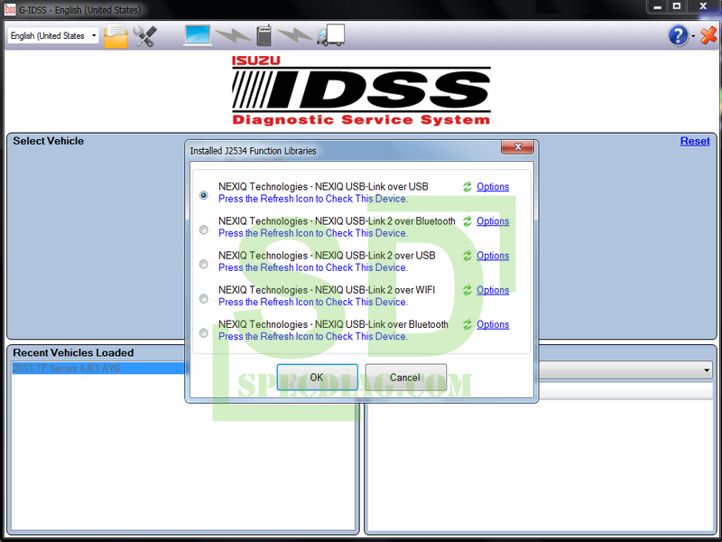Image resolution: width=722 pixels, height=542 pixels.
Task: Choose NEXIQ USB-Link 2 over WIFI radio button
Action: (x=204, y=298)
